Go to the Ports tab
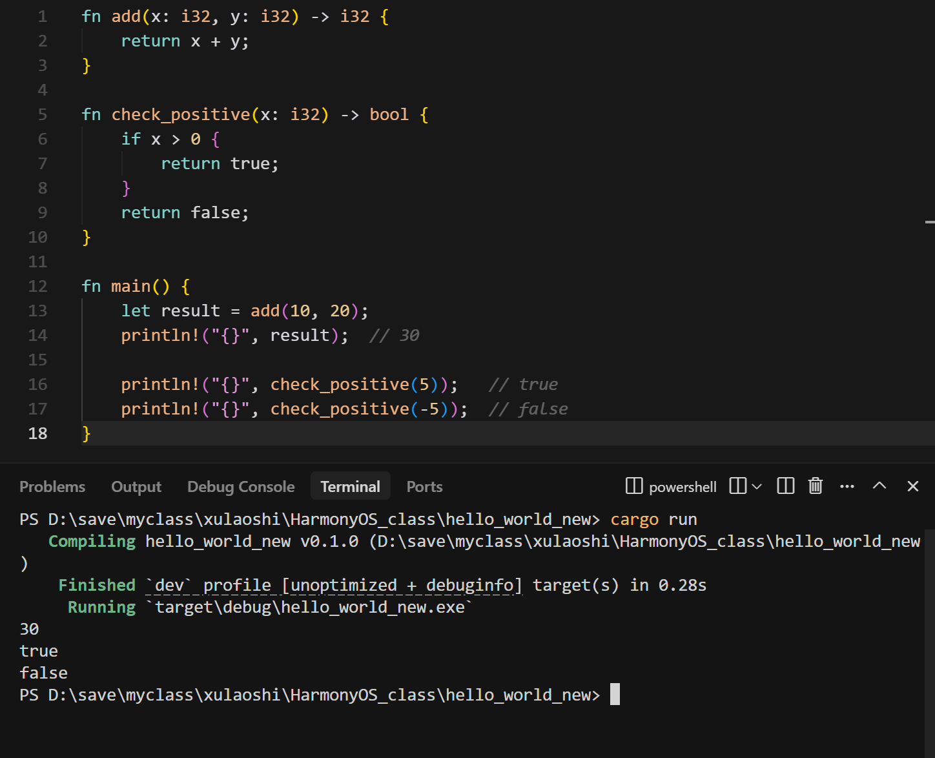This screenshot has height=758, width=935. (x=425, y=487)
